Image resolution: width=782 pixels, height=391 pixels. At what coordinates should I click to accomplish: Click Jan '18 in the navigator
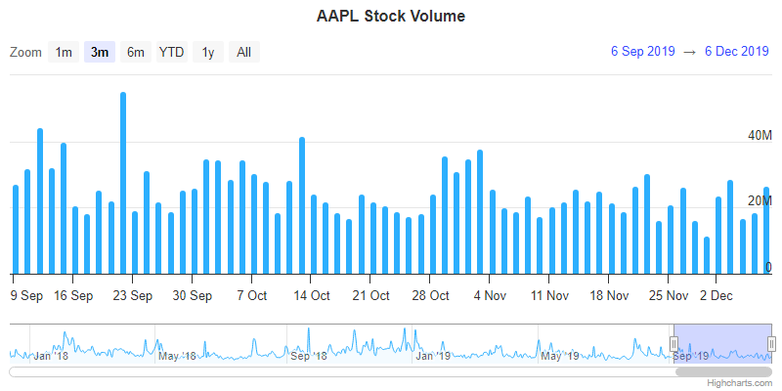(x=51, y=356)
